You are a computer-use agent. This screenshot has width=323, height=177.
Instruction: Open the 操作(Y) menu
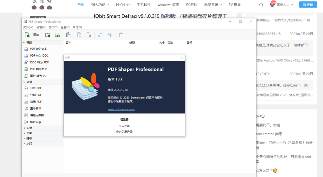(53, 27)
